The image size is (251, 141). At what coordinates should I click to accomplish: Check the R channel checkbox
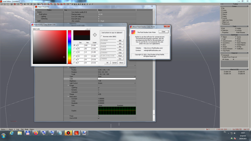pyautogui.click(x=75, y=56)
